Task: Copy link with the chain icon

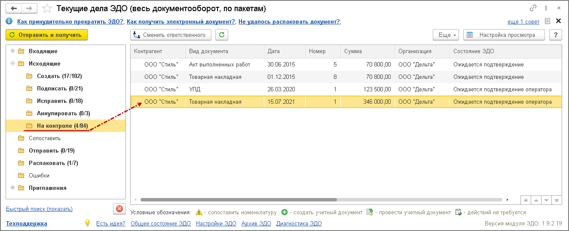Action: [x=533, y=8]
